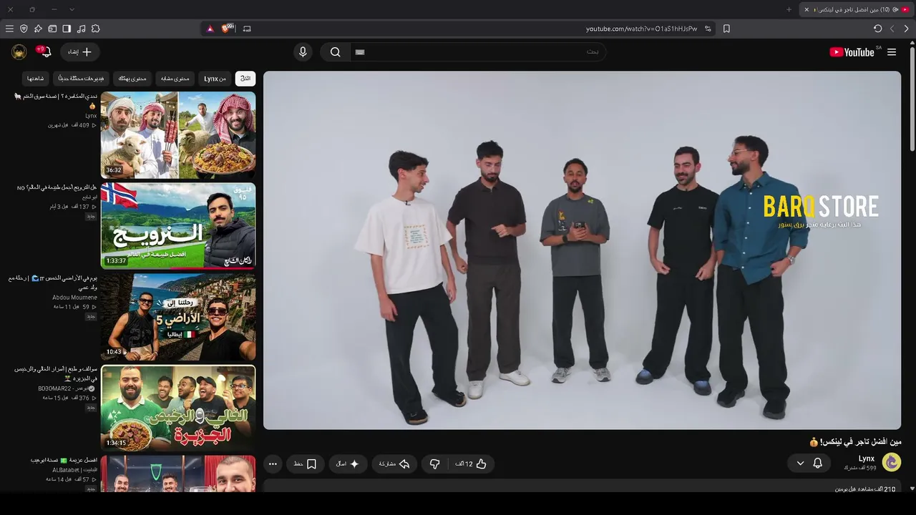Go to the YouTube home logo

click(x=852, y=52)
